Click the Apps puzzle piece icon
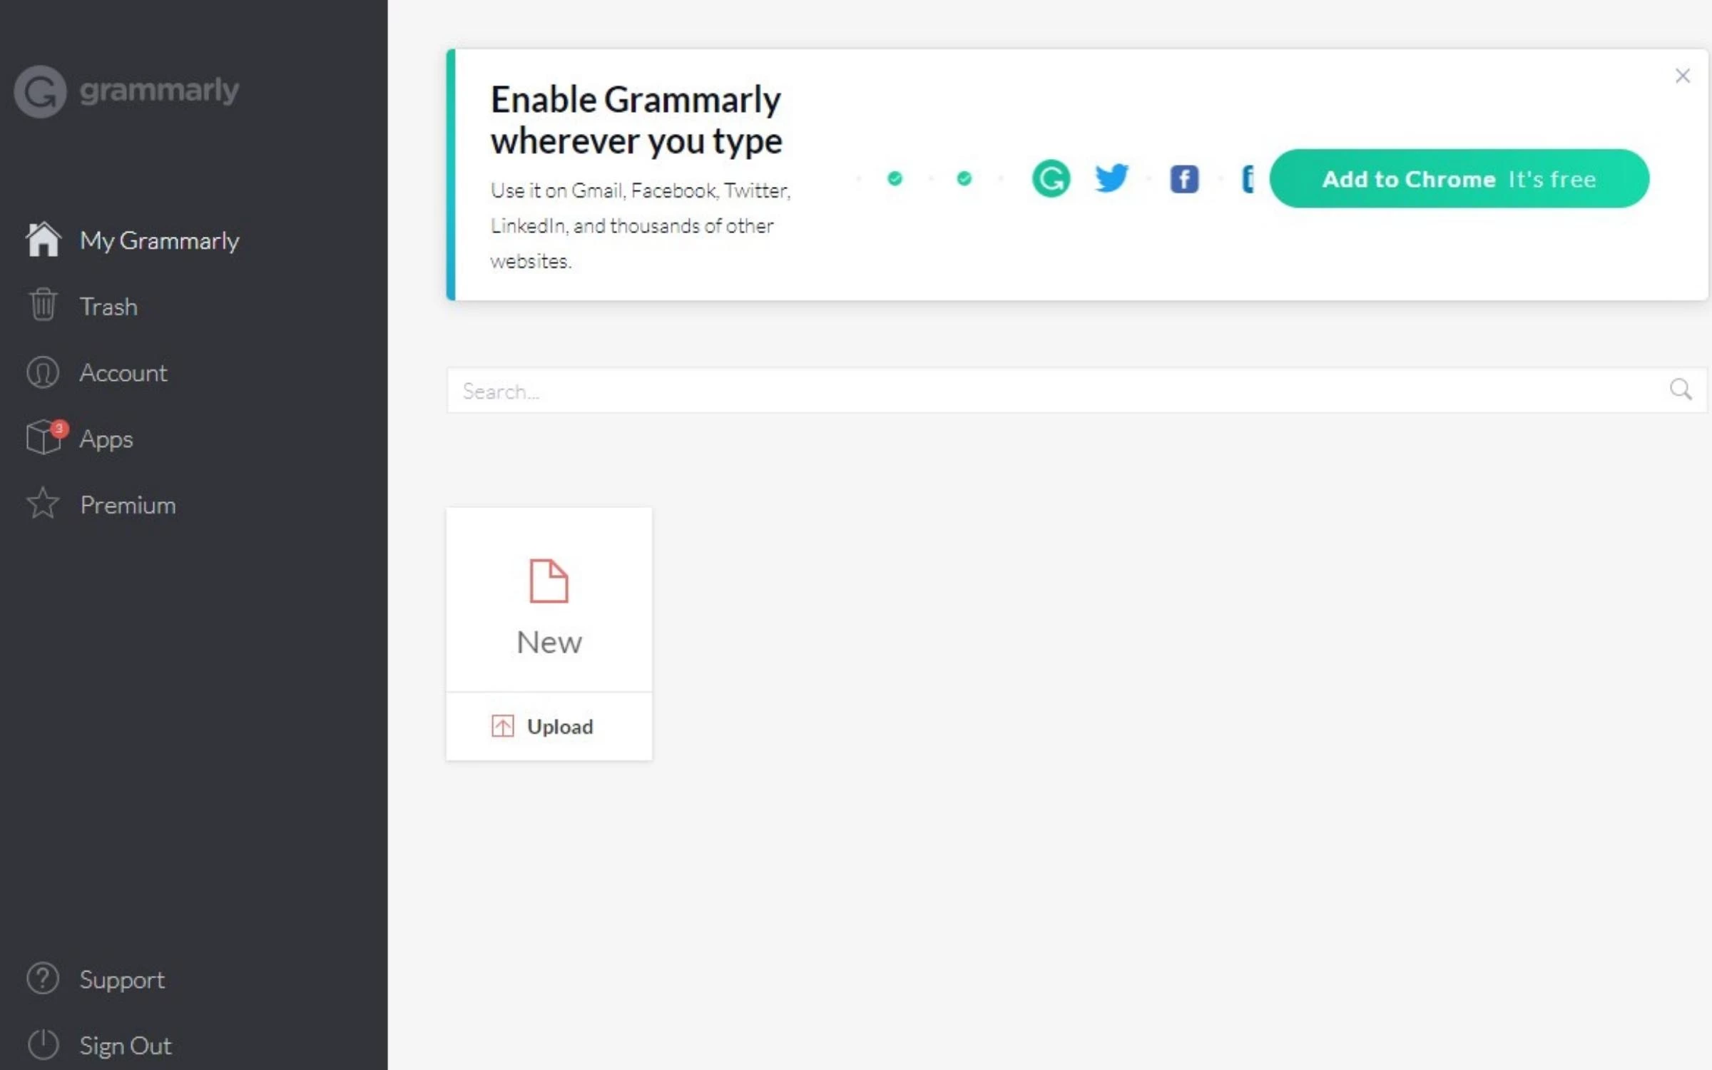This screenshot has width=1712, height=1070. coord(43,439)
